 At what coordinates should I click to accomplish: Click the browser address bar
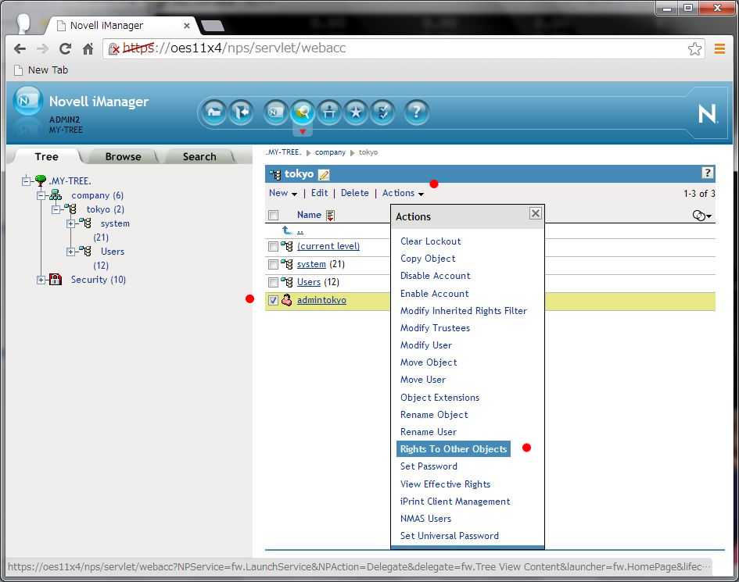(x=404, y=48)
